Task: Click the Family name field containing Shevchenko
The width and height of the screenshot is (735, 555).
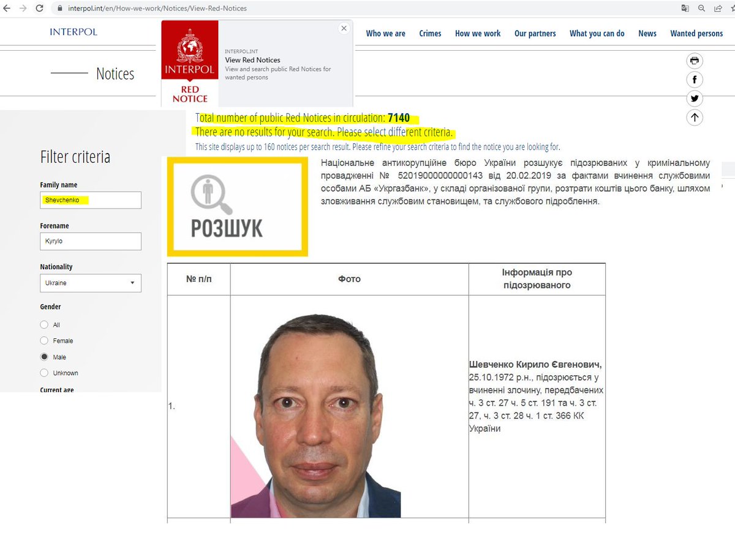Action: (91, 200)
